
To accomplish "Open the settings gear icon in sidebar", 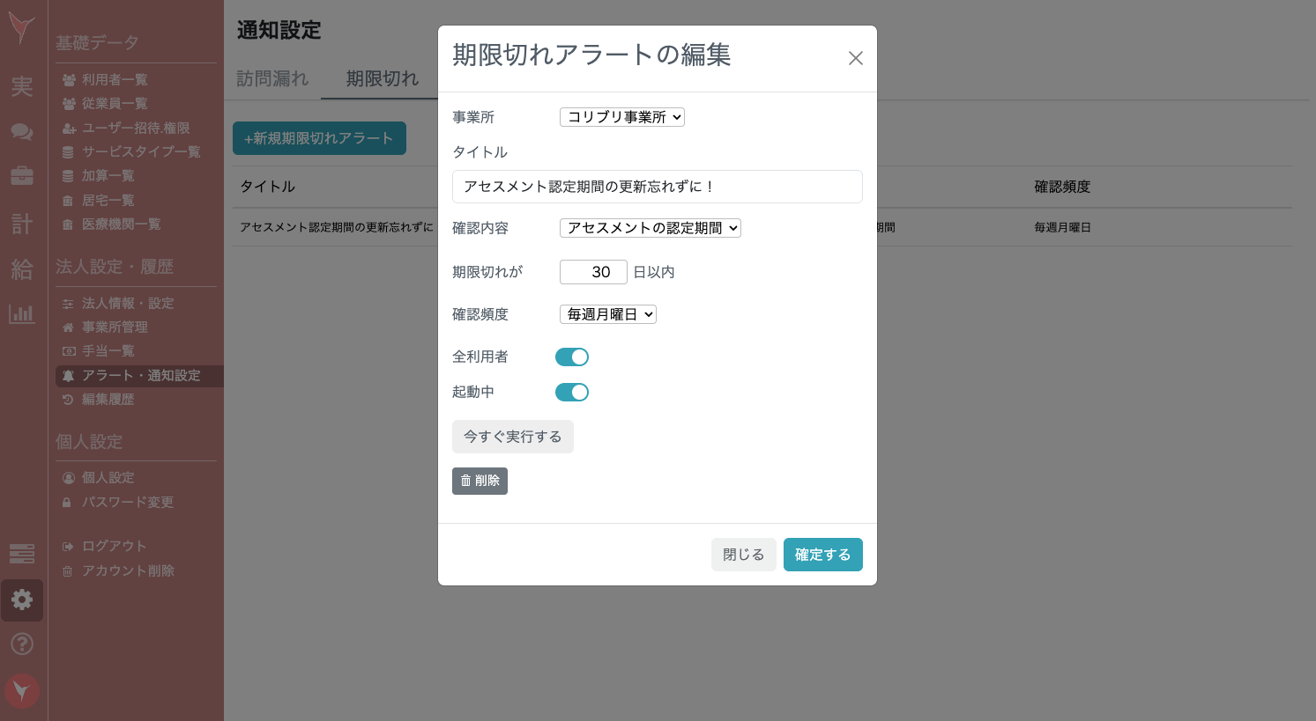I will (22, 600).
